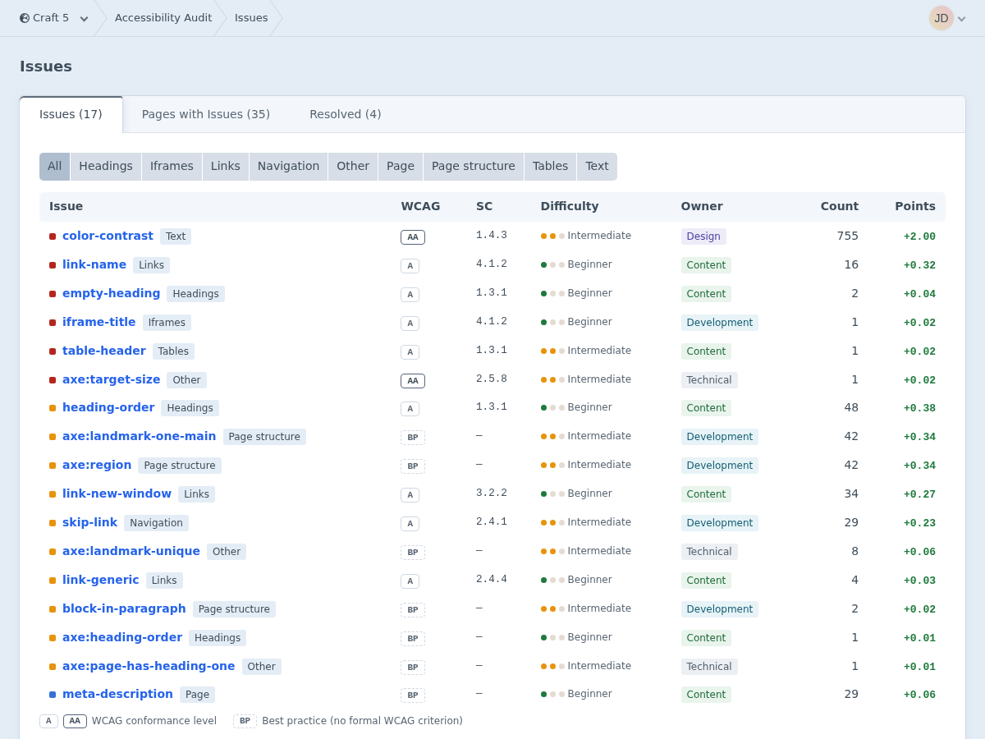Viewport: 985px width, 739px height.
Task: Filter issues by Tables
Action: tap(550, 167)
